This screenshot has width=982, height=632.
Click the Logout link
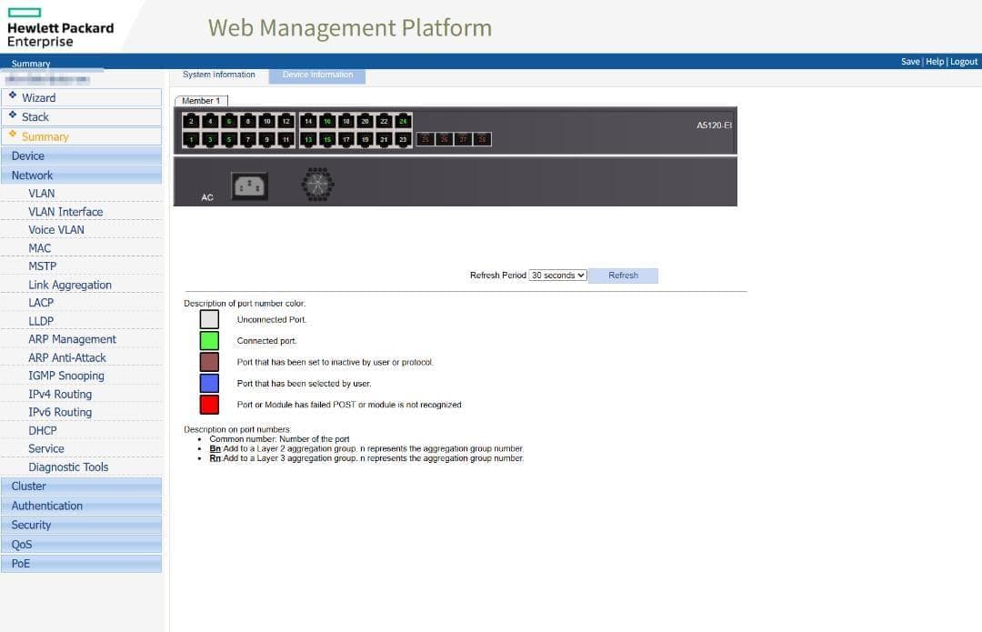[x=964, y=62]
